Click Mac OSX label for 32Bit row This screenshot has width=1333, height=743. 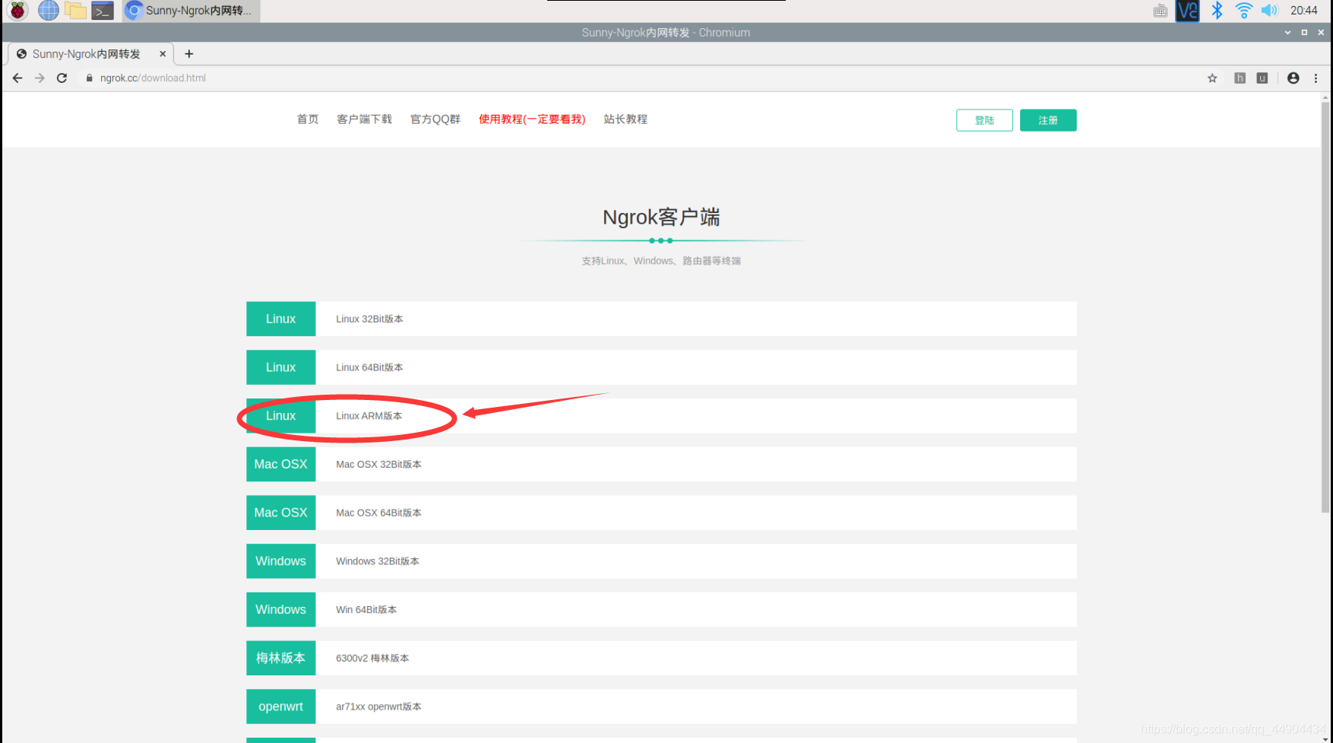pos(280,464)
